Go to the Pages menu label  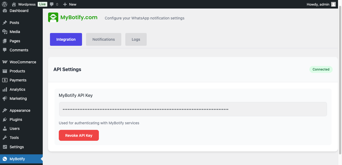pos(15,41)
